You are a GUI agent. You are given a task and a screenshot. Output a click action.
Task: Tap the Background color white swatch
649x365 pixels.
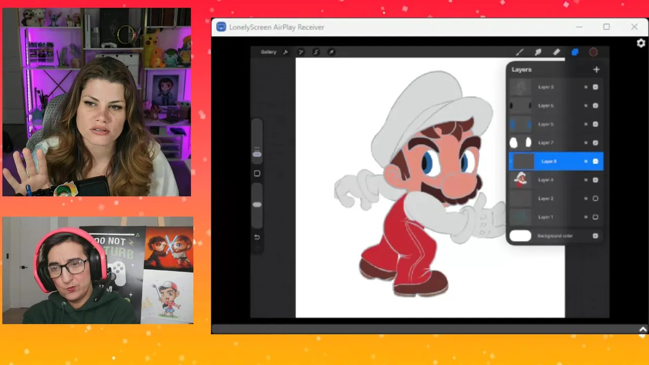(520, 236)
